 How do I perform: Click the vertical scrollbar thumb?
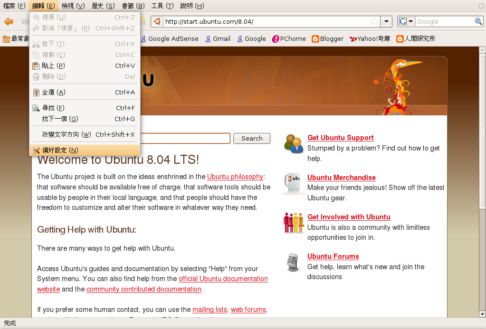tap(482, 131)
